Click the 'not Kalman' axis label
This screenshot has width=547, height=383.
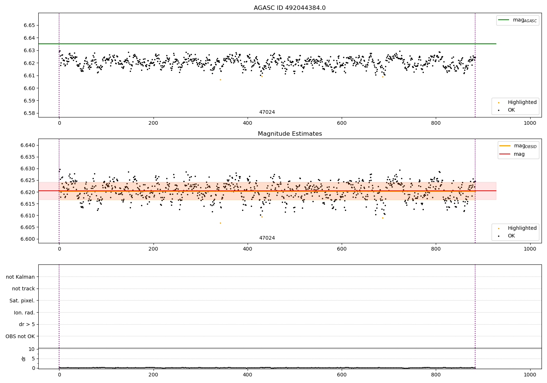(x=20, y=277)
